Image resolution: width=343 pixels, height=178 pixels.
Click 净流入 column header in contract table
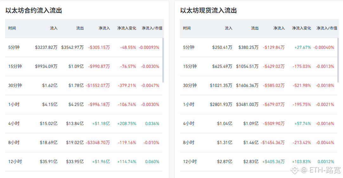104,28
